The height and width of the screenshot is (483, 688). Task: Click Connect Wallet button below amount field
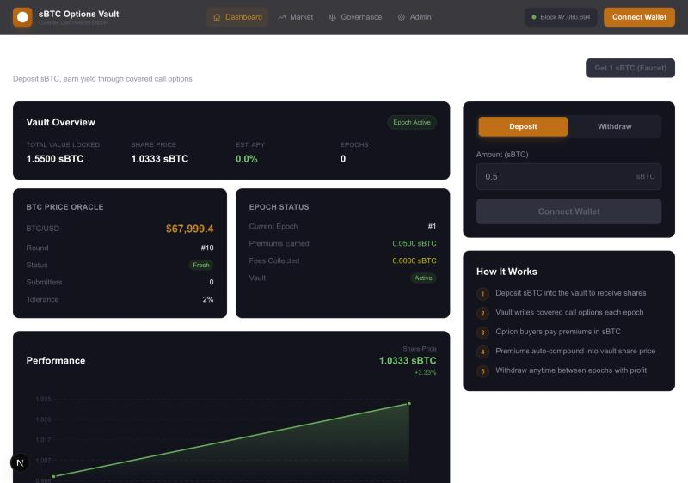pos(568,211)
